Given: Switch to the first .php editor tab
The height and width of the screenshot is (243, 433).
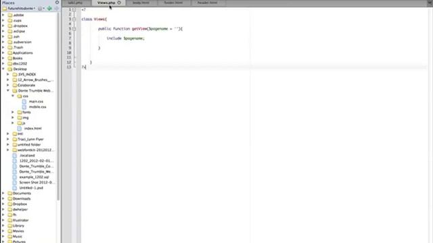Looking at the screenshot, I should [x=75, y=3].
